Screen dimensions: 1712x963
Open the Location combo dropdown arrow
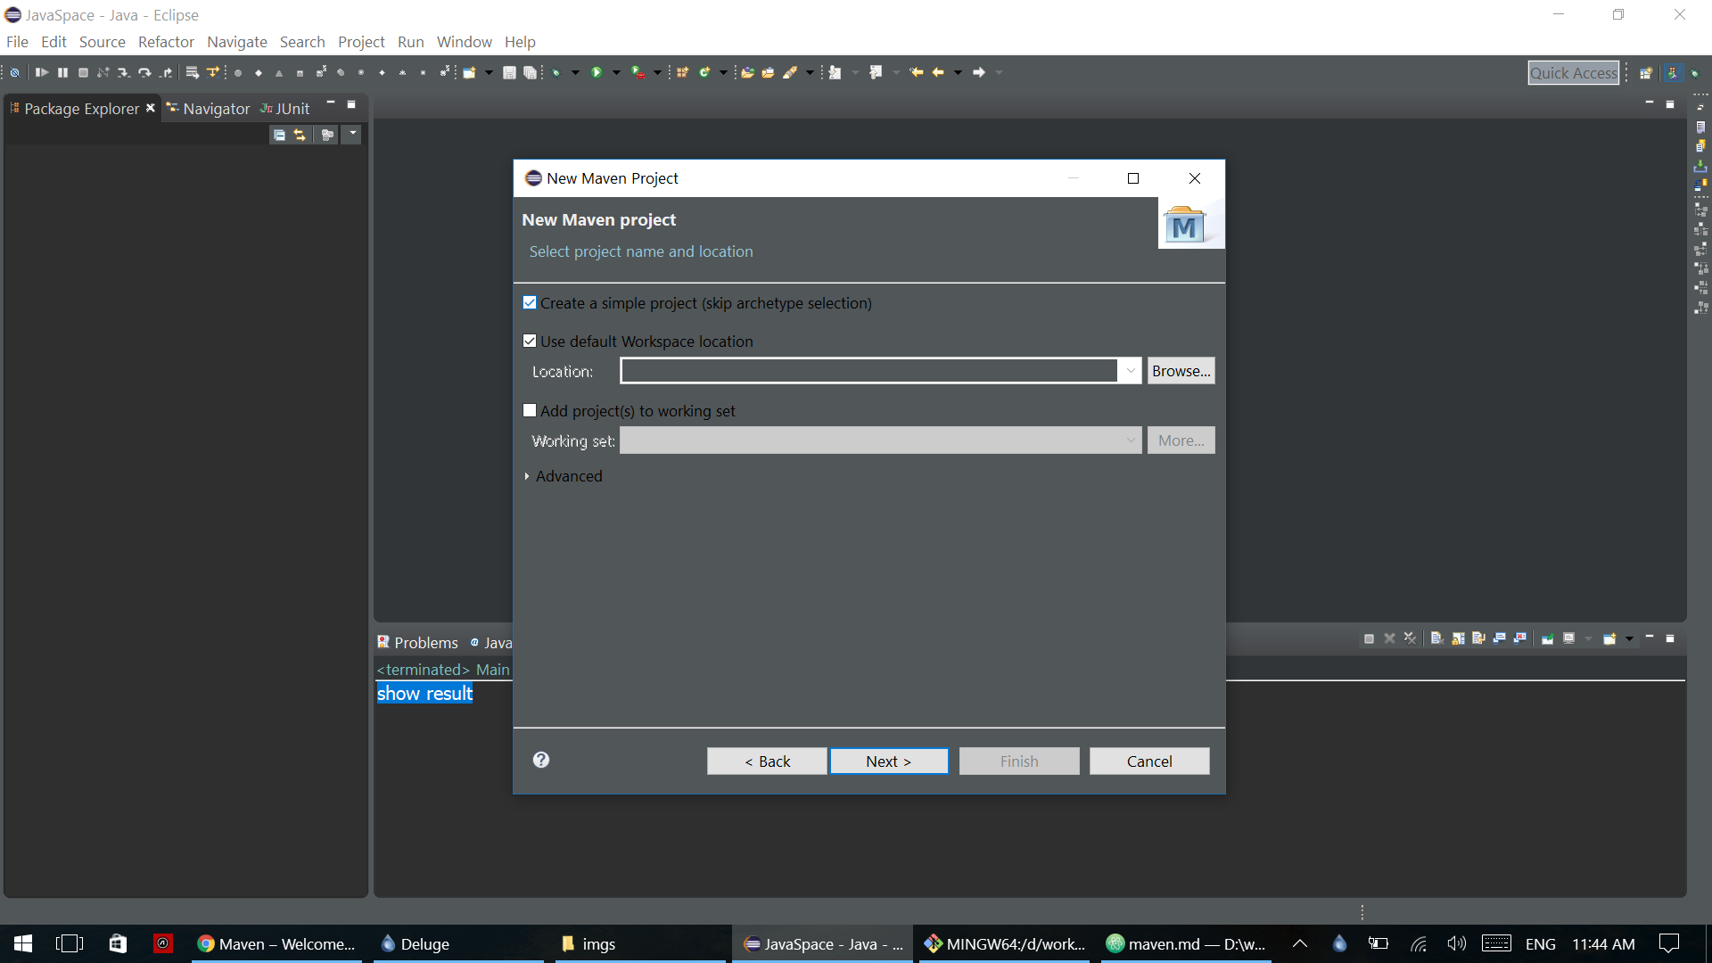pyautogui.click(x=1130, y=371)
